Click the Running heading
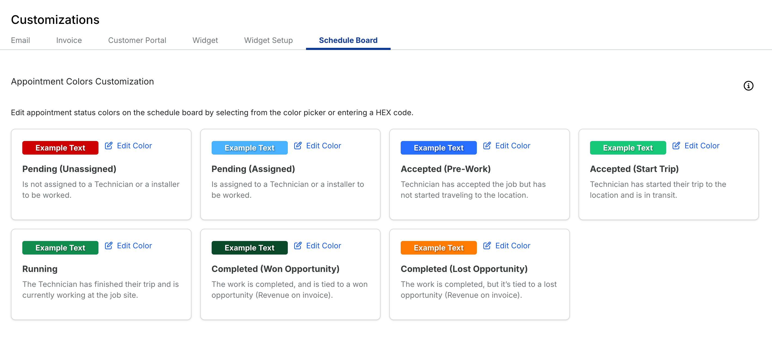This screenshot has width=772, height=351. pyautogui.click(x=40, y=269)
